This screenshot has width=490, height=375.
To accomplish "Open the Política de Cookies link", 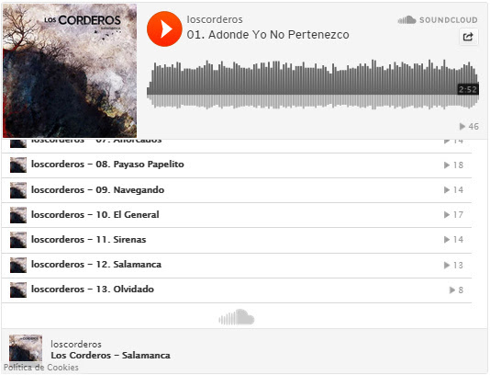I will coord(41,367).
